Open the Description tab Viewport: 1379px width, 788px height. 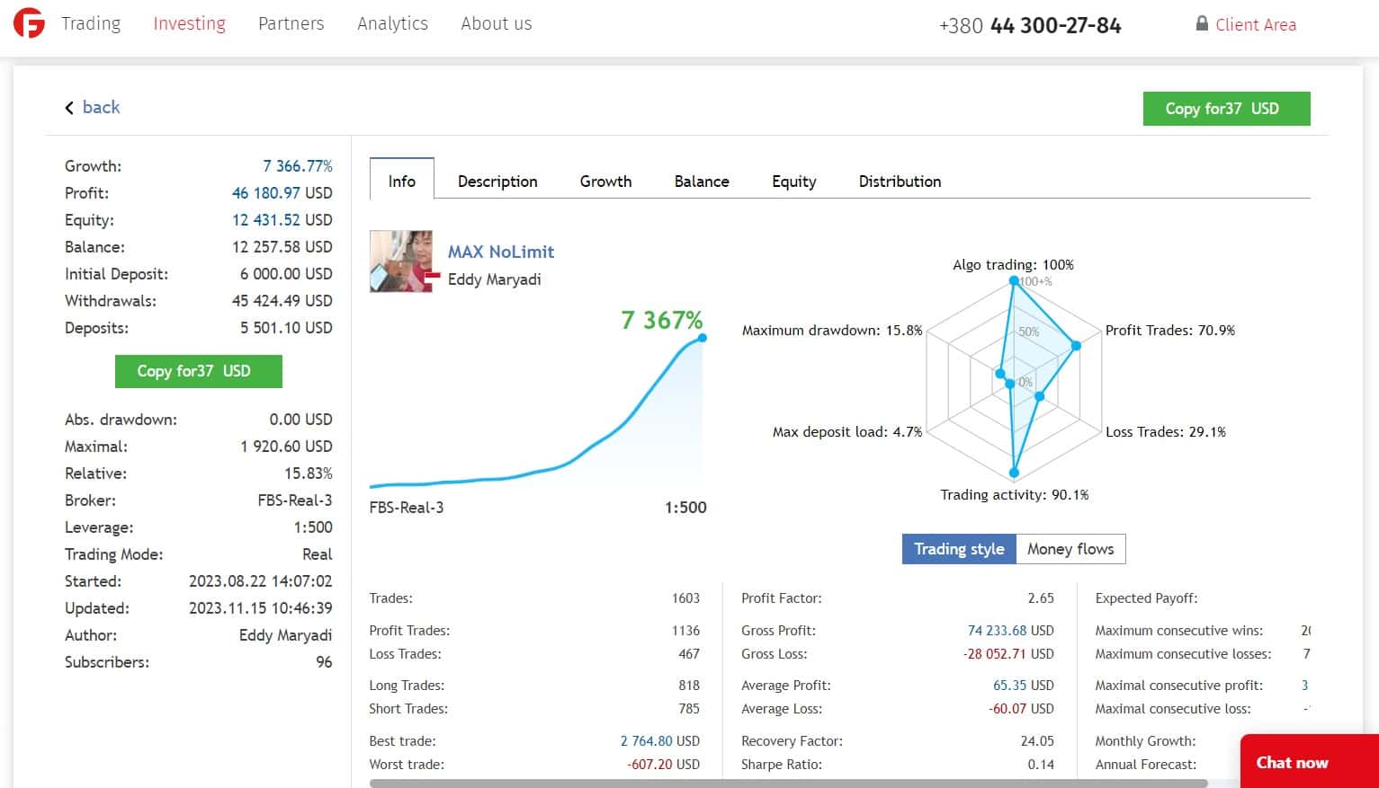coord(497,181)
